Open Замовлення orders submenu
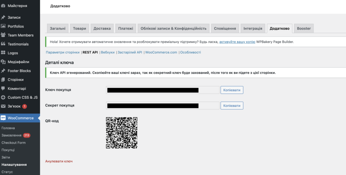The image size is (346, 175). tap(11, 135)
